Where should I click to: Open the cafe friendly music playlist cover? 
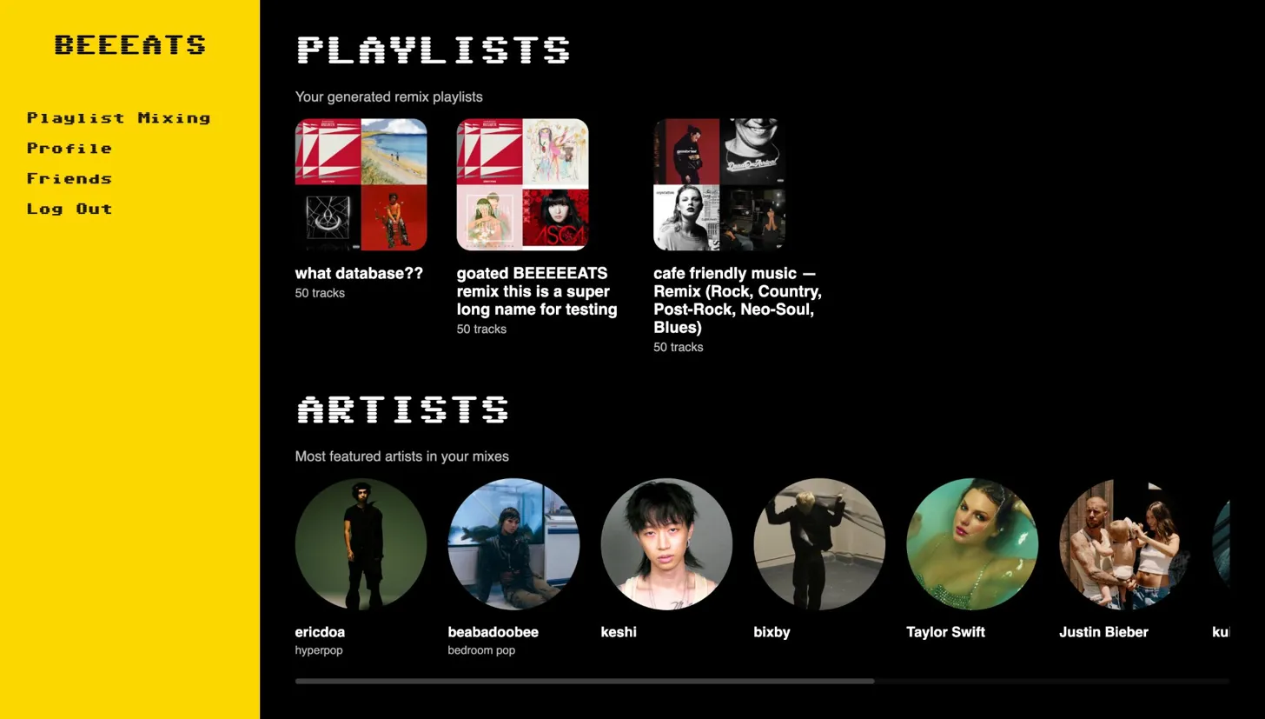pyautogui.click(x=719, y=184)
